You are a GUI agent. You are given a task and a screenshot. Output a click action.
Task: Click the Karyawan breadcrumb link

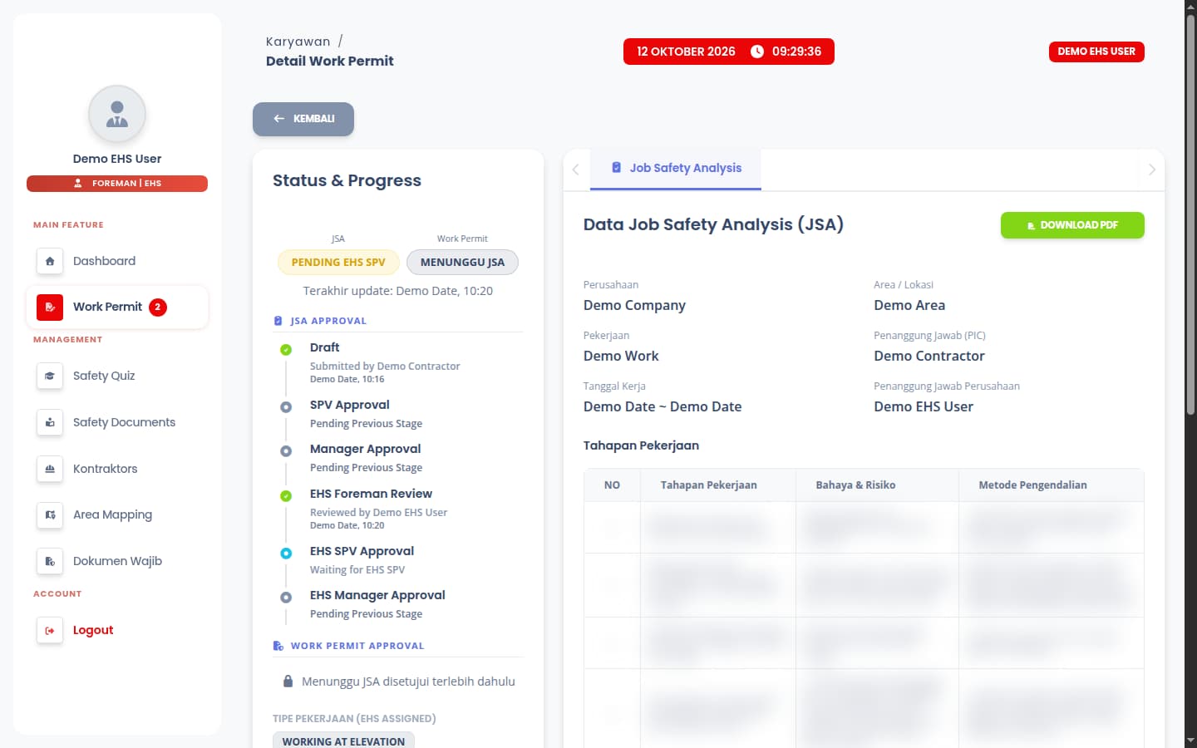[x=298, y=42]
